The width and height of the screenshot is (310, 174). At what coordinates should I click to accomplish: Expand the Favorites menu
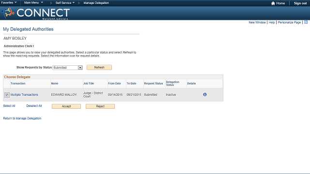[x=9, y=3]
